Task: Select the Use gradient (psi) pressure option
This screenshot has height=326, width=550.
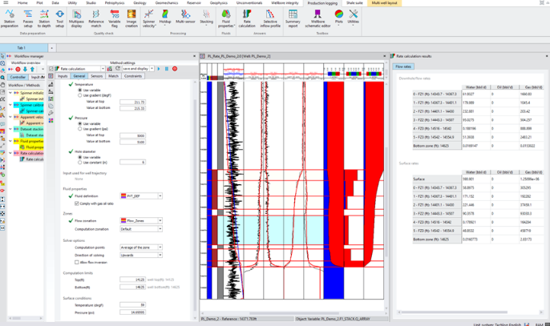Action: (x=80, y=128)
